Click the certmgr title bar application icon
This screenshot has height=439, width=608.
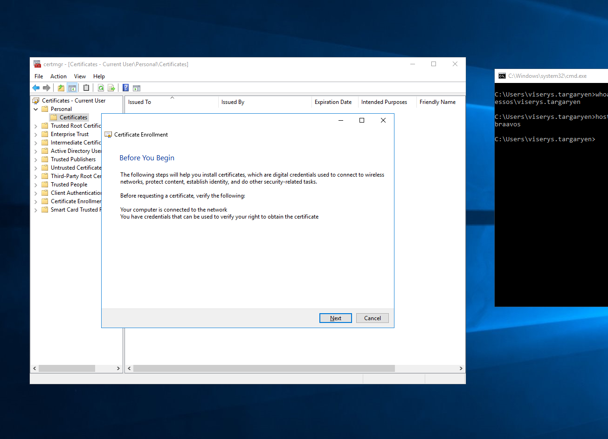(37, 64)
